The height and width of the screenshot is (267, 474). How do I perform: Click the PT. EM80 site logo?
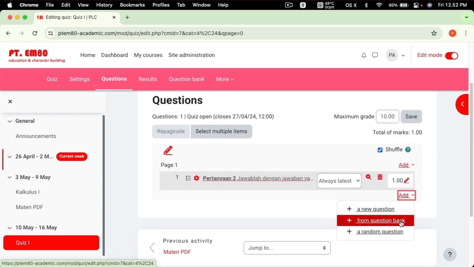click(x=37, y=56)
